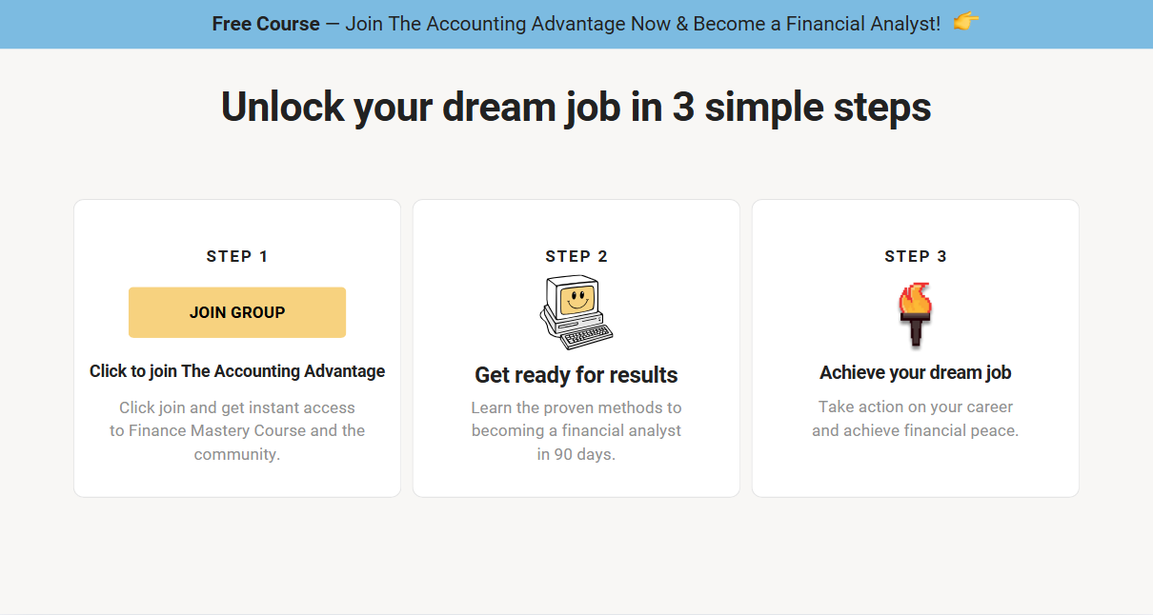
Task: Click the 'Get ready for results' heading
Action: [576, 375]
